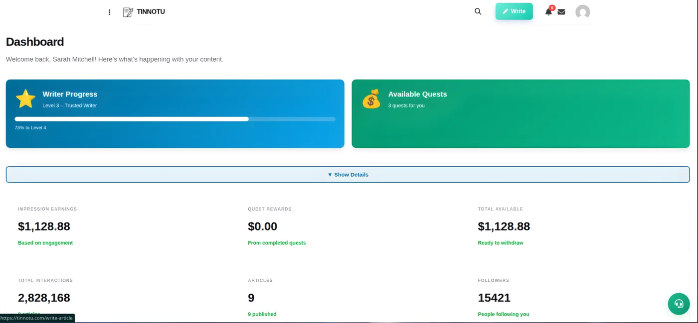Click the Followers count 15421
This screenshot has height=323, width=698.
coord(494,298)
